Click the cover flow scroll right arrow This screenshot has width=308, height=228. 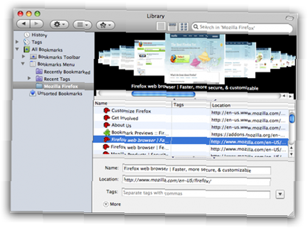[290, 96]
